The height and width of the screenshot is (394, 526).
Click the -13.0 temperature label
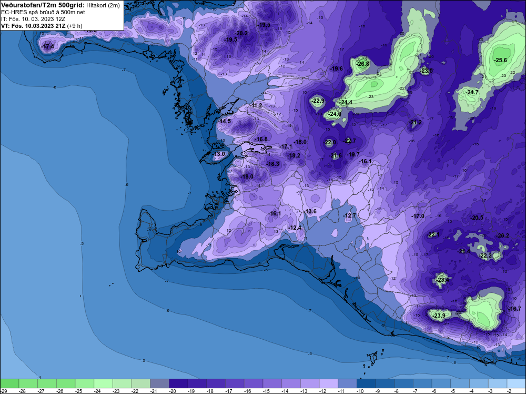[x=219, y=154]
